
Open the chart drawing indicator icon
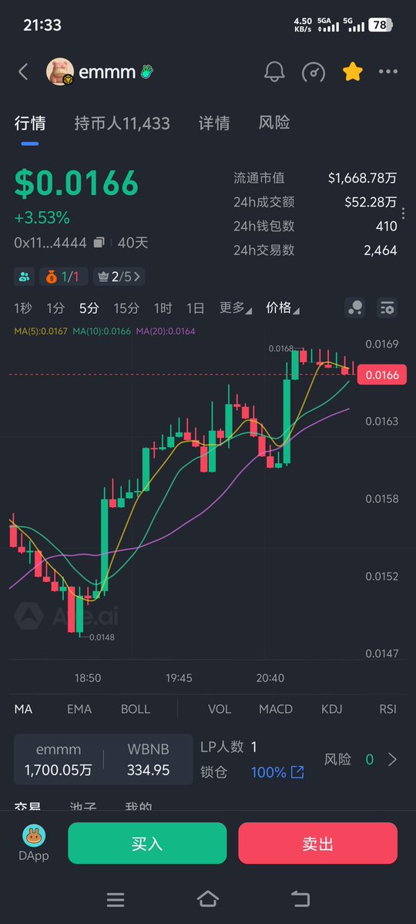pos(354,307)
